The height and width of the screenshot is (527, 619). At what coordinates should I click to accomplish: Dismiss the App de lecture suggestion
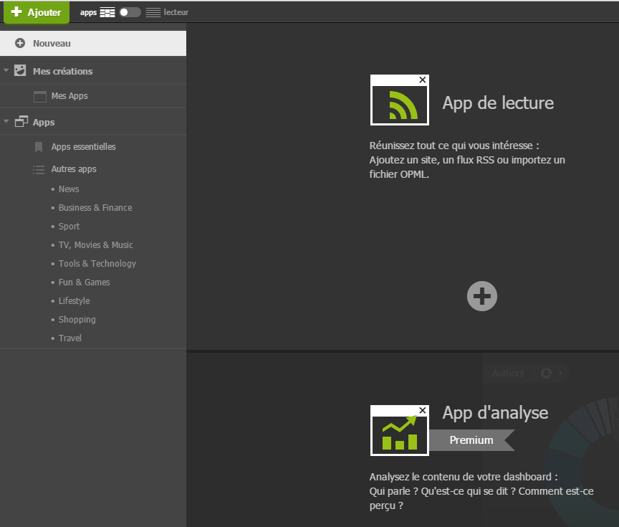click(422, 80)
